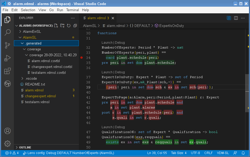Viewport: 250px width, 157px height.
Task: Open the Manage gear icon
Action: 7,143
